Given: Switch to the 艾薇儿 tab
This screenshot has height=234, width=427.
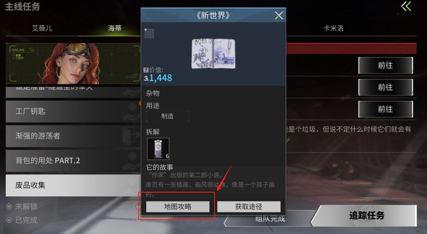Looking at the screenshot, I should pyautogui.click(x=42, y=28).
